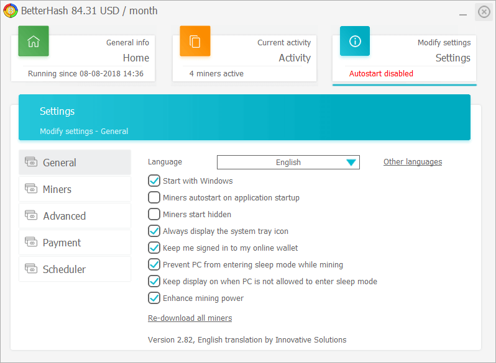The height and width of the screenshot is (363, 496).
Task: Click the green Home icon tile
Action: pyautogui.click(x=34, y=41)
